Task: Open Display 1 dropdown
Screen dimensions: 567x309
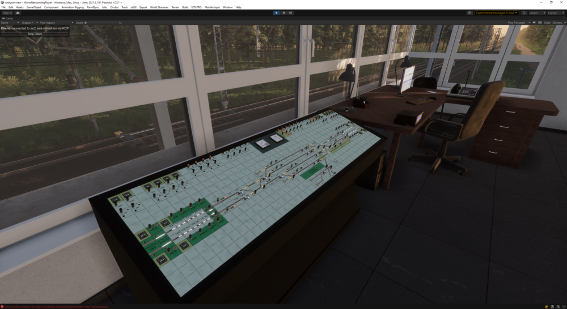Action: pyautogui.click(x=29, y=23)
